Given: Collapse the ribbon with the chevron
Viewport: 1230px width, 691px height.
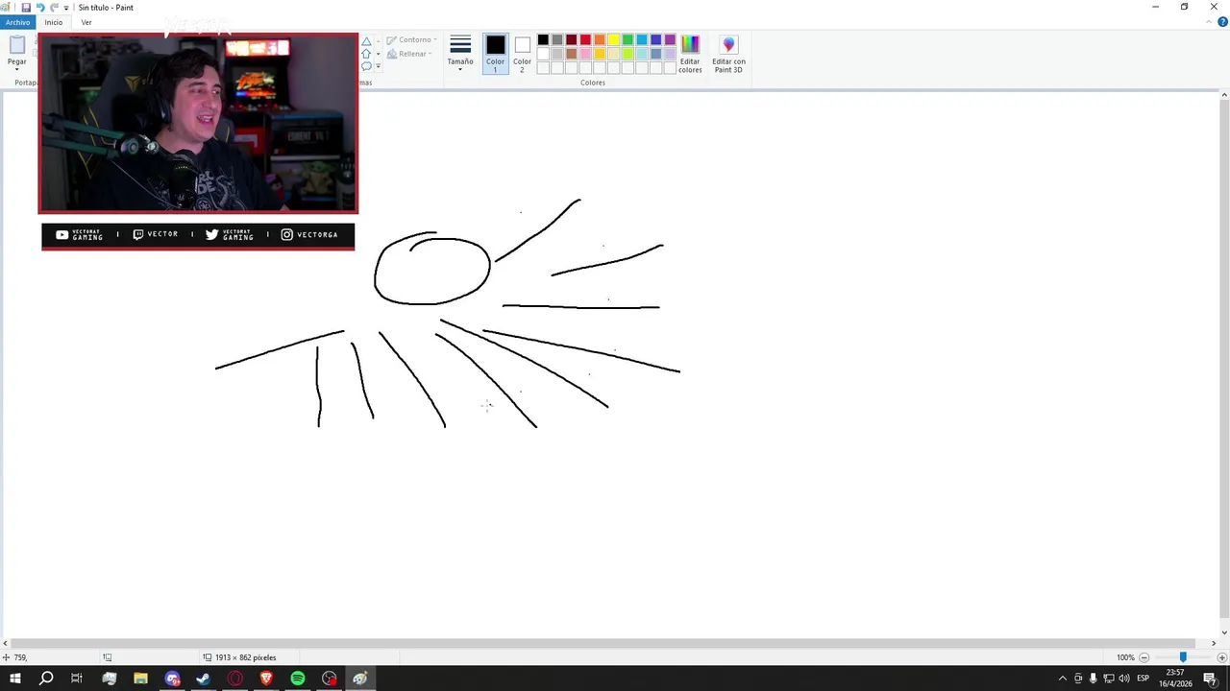Looking at the screenshot, I should [1210, 22].
